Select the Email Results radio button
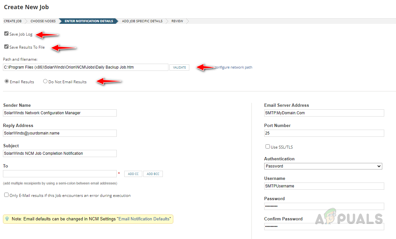Image resolution: width=396 pixels, height=239 pixels. 7,81
